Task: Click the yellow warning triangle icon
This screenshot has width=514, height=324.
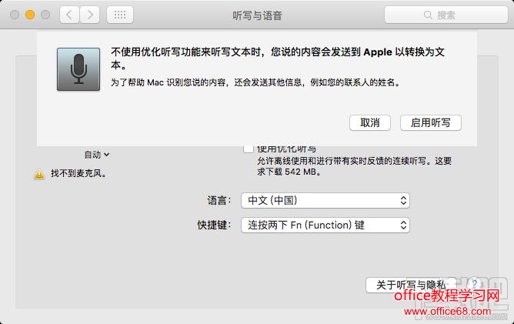Action: point(39,174)
